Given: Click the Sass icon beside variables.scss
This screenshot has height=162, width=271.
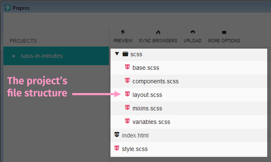Looking at the screenshot, I should [127, 121].
